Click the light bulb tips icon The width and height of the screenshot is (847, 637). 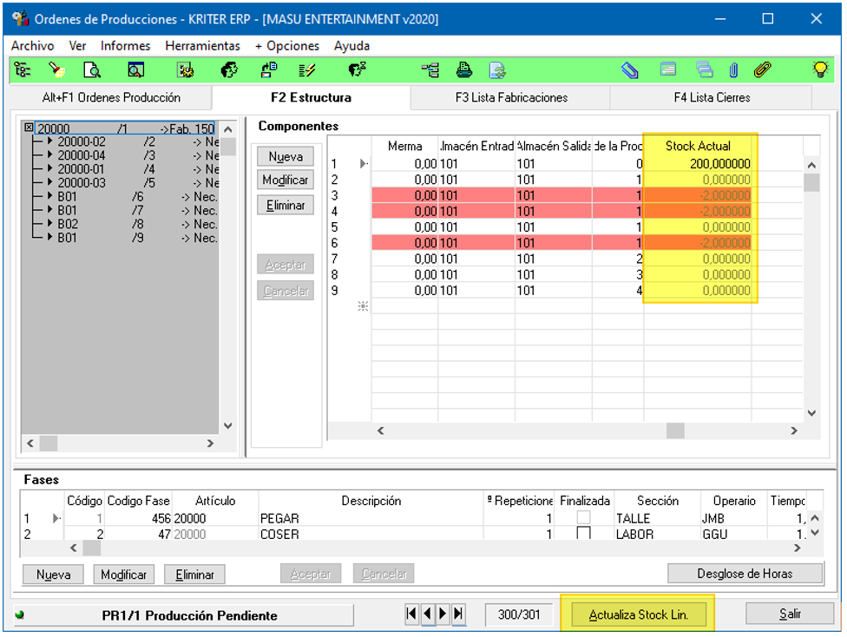[820, 69]
